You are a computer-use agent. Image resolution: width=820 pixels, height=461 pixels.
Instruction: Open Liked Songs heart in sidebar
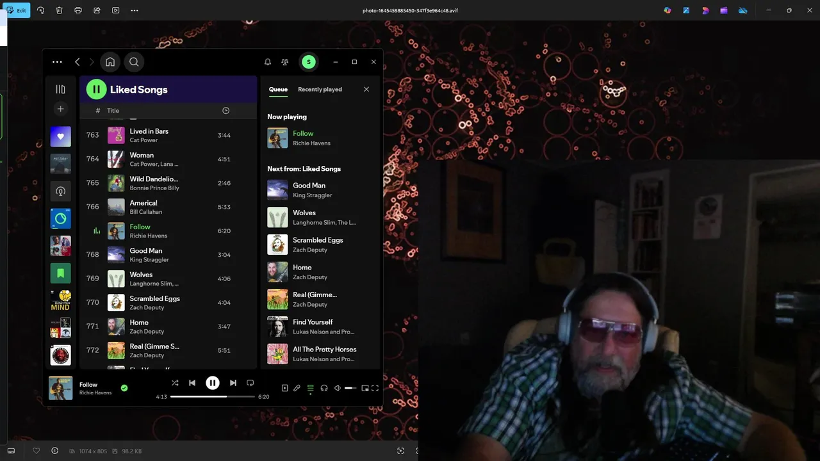(61, 136)
